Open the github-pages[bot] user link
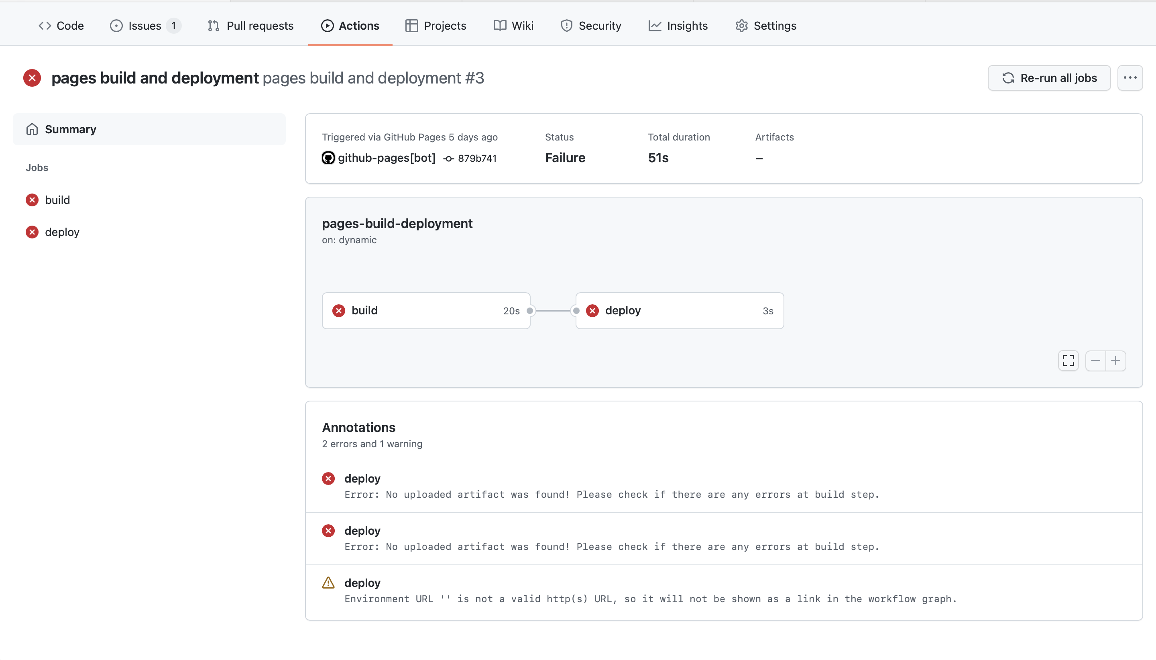Screen dimensions: 1156x660 point(386,158)
